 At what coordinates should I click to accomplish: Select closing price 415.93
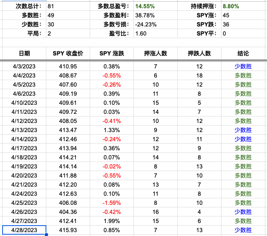(x=68, y=230)
